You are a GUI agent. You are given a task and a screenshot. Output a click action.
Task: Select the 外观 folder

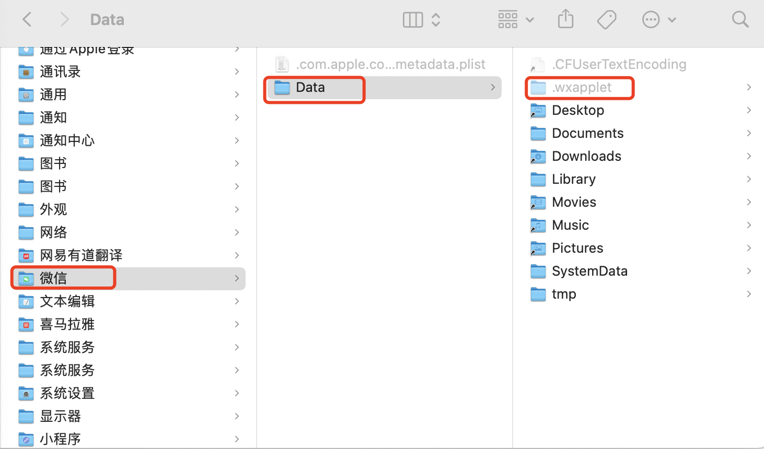(x=128, y=209)
